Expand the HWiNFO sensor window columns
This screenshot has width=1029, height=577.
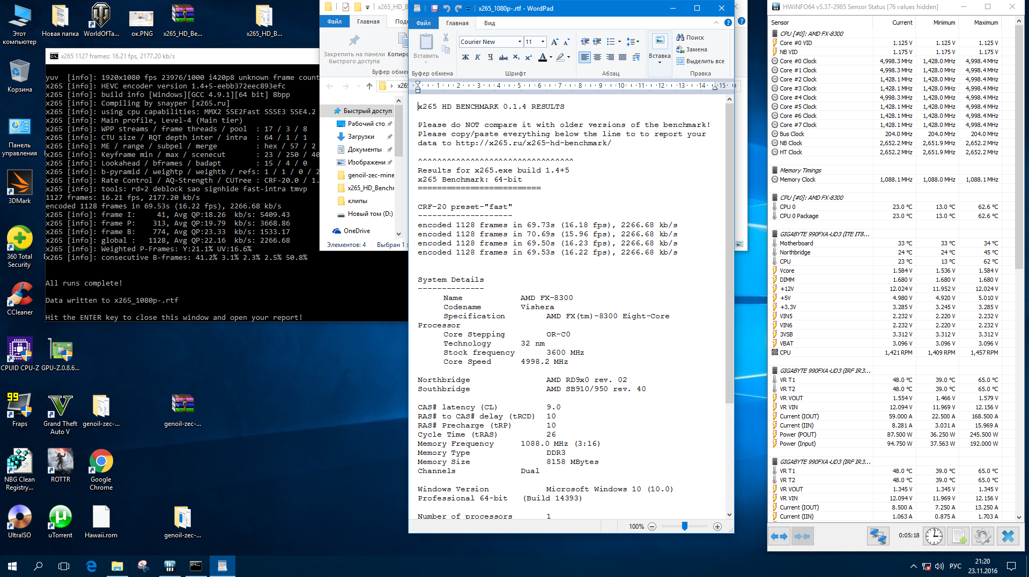[779, 536]
